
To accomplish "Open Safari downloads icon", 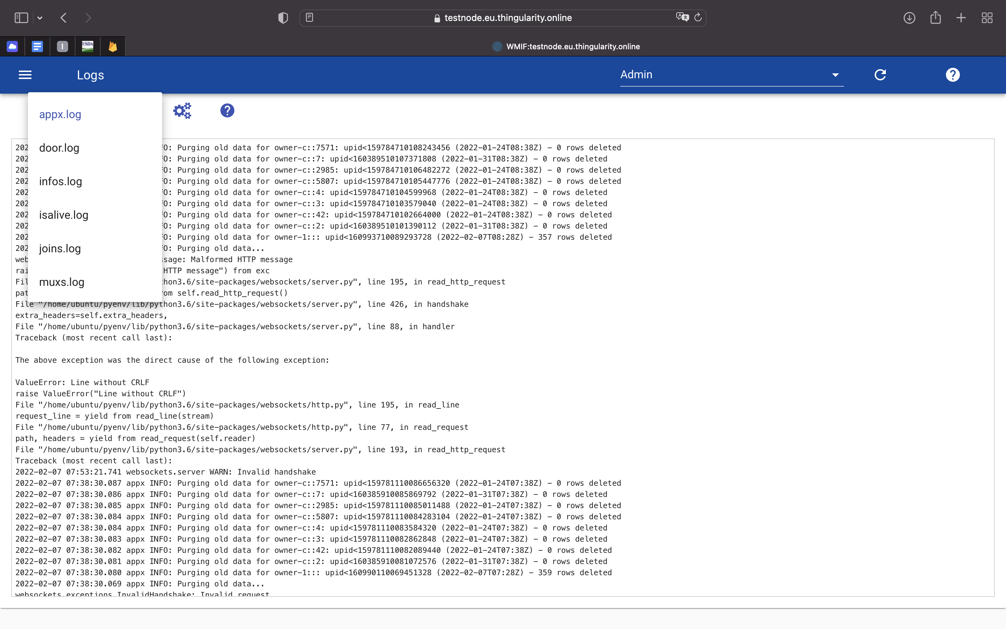I will click(x=909, y=18).
